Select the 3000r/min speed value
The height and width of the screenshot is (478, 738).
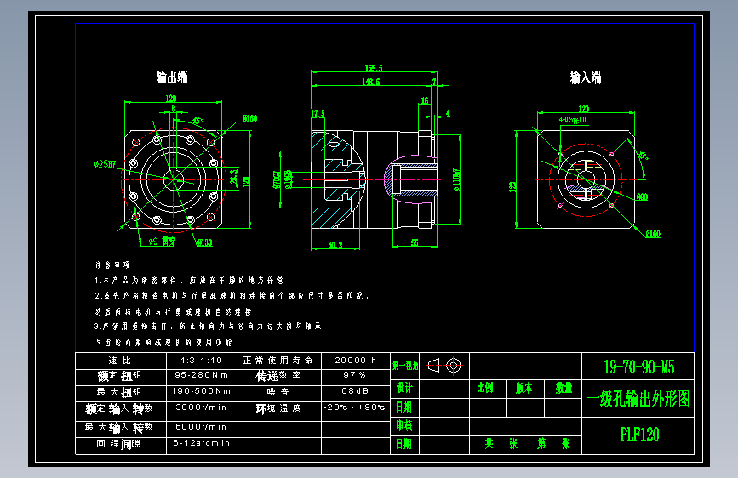tap(201, 407)
